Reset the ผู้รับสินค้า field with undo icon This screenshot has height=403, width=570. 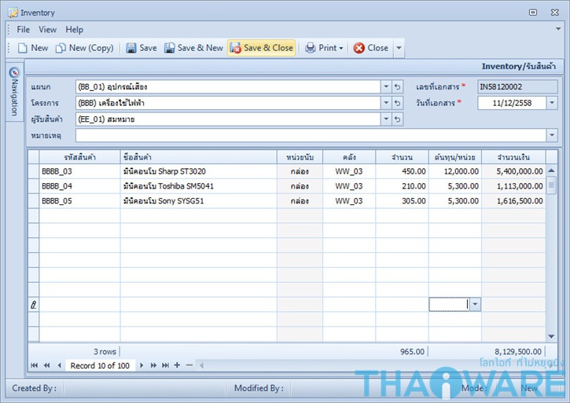397,119
